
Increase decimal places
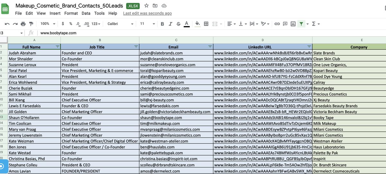(x=86, y=24)
